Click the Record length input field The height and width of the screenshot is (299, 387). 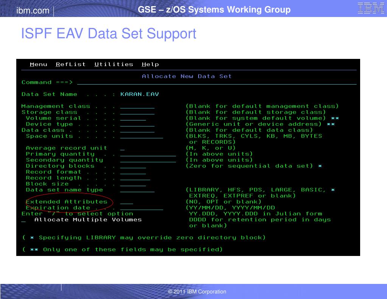[135, 178]
